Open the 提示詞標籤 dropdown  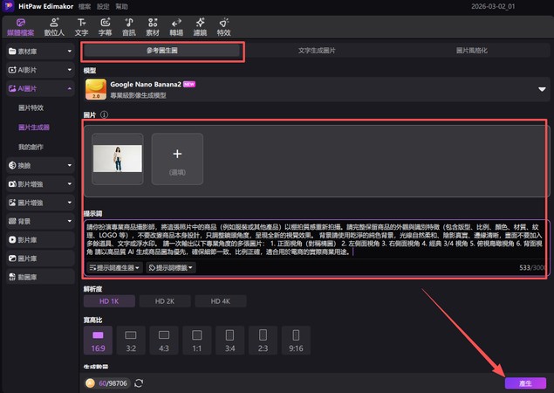[171, 268]
